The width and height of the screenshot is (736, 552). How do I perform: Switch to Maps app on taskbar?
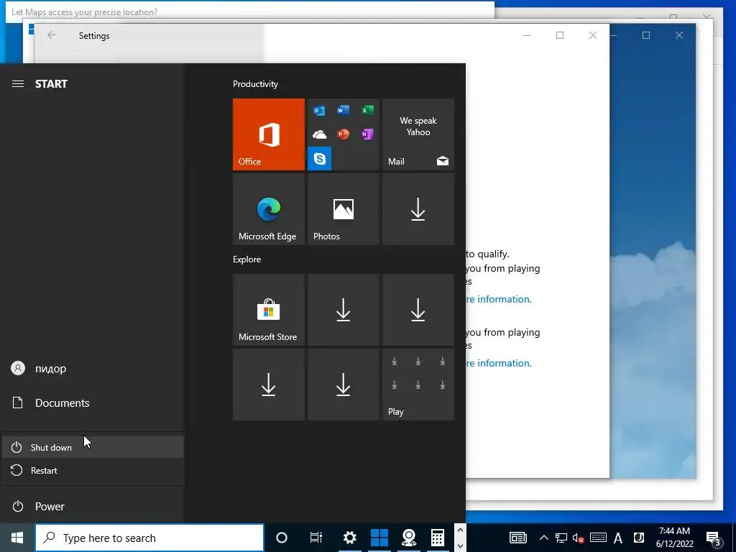coord(409,538)
